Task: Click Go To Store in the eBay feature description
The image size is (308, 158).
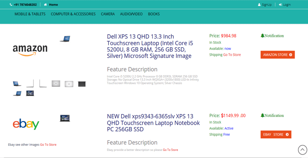Action: click(171, 150)
